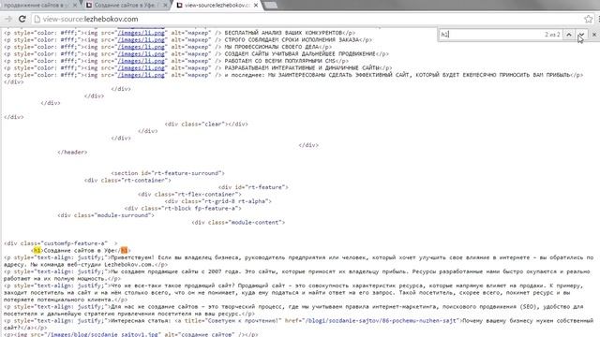The height and width of the screenshot is (337, 600).
Task: Open a new tab
Action: coord(271,6)
